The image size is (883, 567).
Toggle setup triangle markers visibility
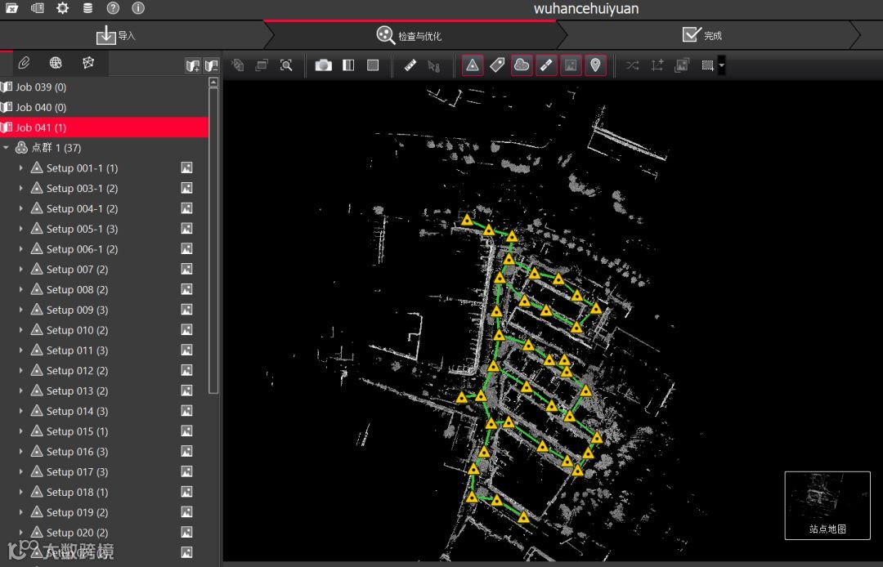[472, 65]
